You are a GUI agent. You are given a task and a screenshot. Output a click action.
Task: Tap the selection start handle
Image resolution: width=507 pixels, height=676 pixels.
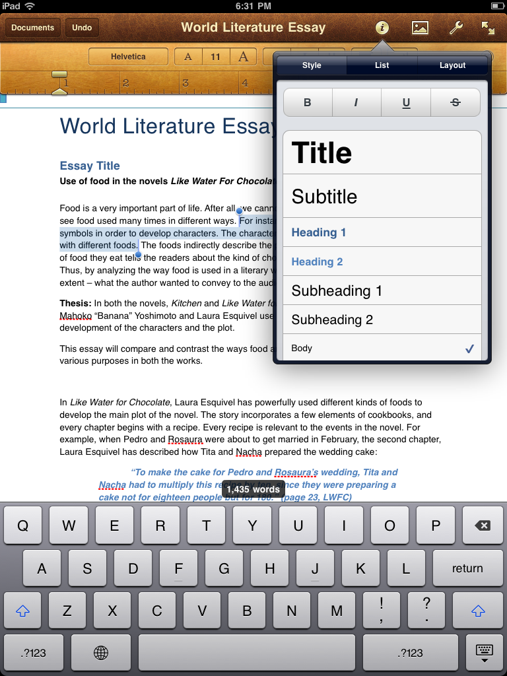[239, 211]
